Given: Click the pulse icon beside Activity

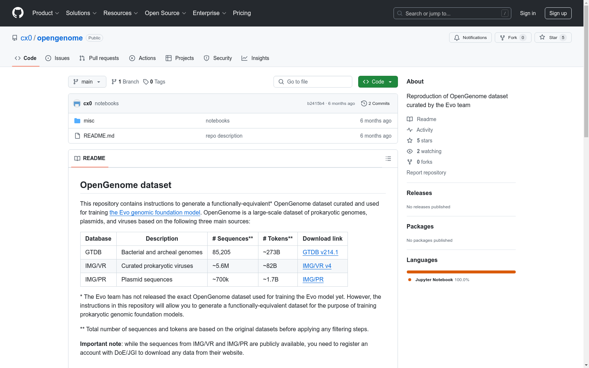Looking at the screenshot, I should click(x=410, y=130).
